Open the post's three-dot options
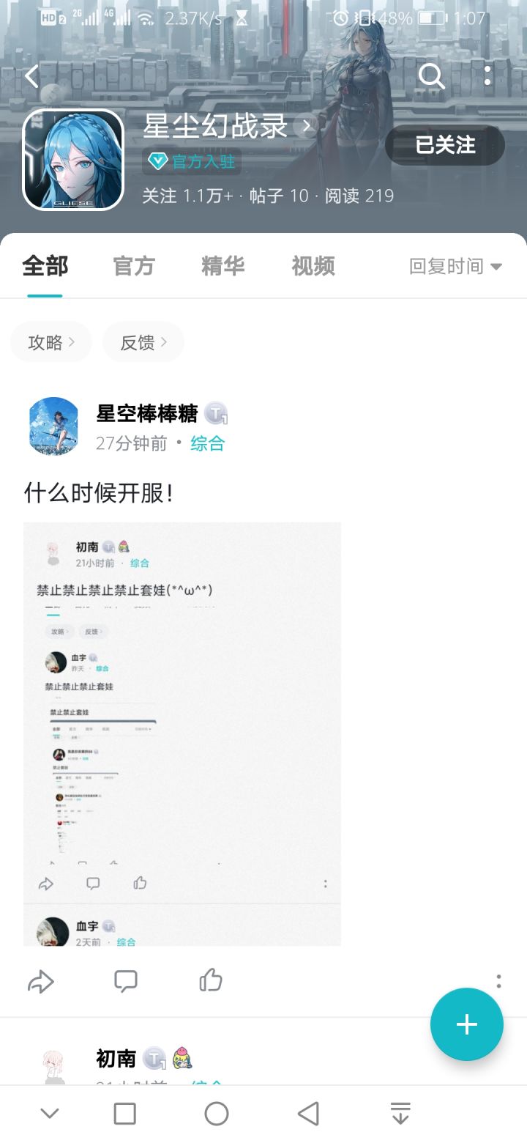Viewport: 527px width, 1143px height. 498,981
